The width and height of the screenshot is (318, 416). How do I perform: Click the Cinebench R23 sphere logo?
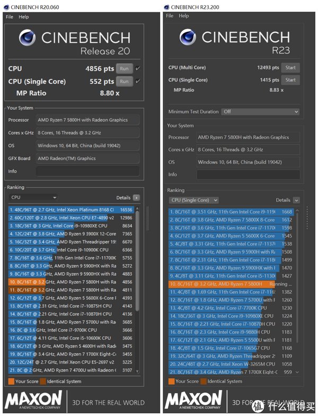188,37
